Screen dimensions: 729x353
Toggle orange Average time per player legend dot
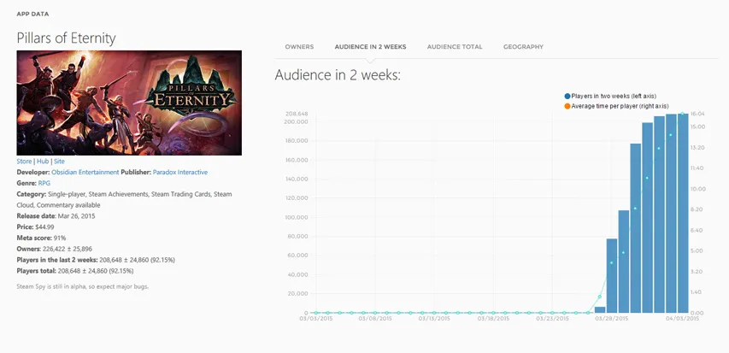[567, 107]
